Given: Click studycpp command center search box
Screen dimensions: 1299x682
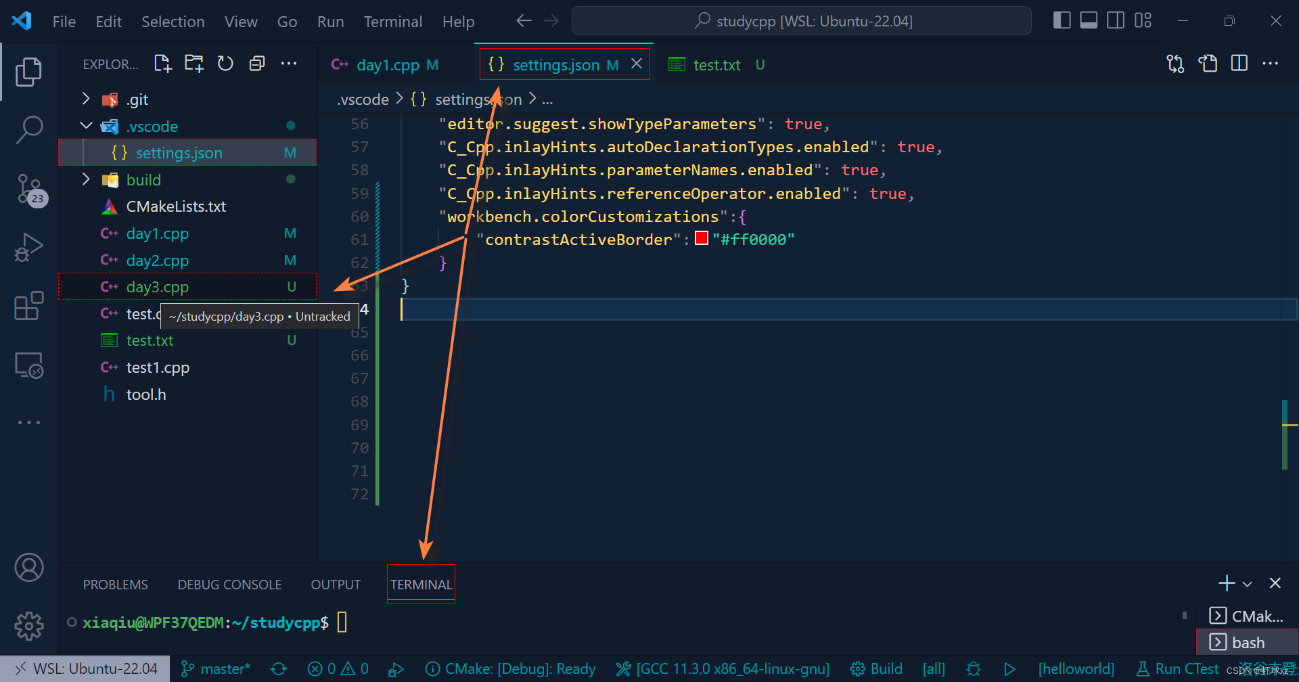Looking at the screenshot, I should 802,21.
